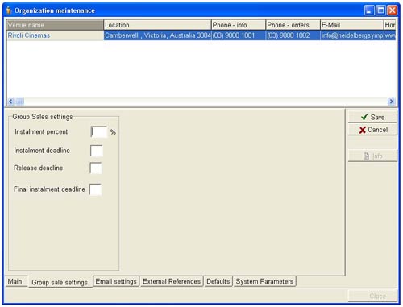Minimize the Organization maintenance window
Viewport: 403px width, 307px height.
(x=369, y=10)
